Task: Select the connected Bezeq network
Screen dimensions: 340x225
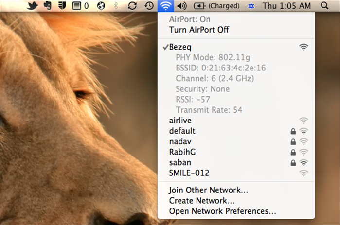Action: point(236,47)
